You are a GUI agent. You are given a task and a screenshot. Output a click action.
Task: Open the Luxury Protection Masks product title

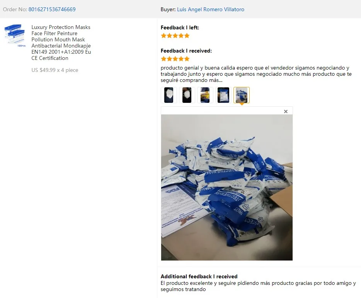(x=61, y=43)
